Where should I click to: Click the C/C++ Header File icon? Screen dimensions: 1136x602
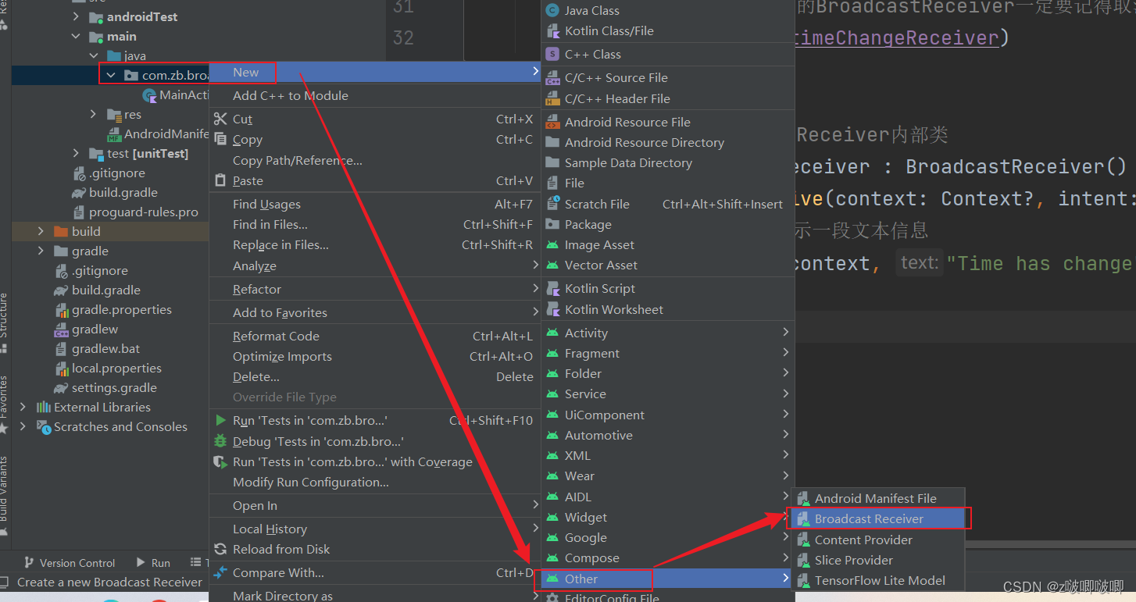[x=552, y=98]
